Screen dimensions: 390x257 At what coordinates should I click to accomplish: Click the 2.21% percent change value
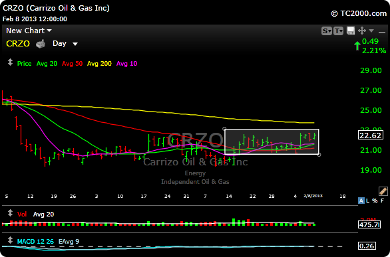pos(374,51)
